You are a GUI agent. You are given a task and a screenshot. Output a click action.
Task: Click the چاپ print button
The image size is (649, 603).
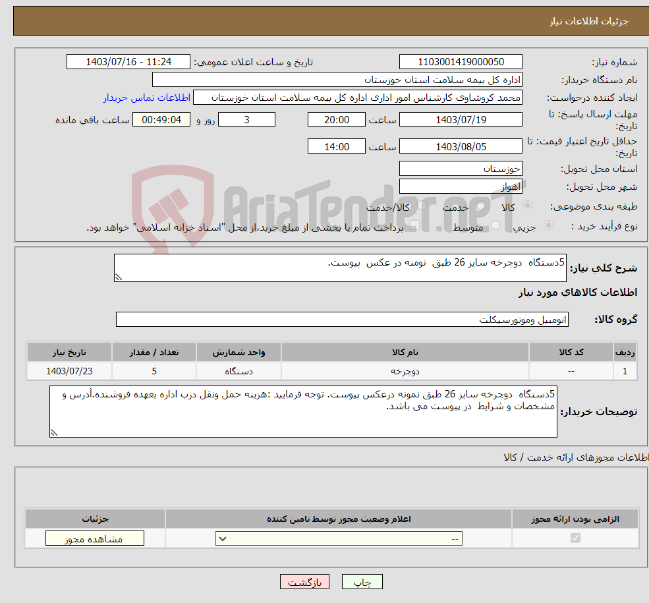(362, 582)
